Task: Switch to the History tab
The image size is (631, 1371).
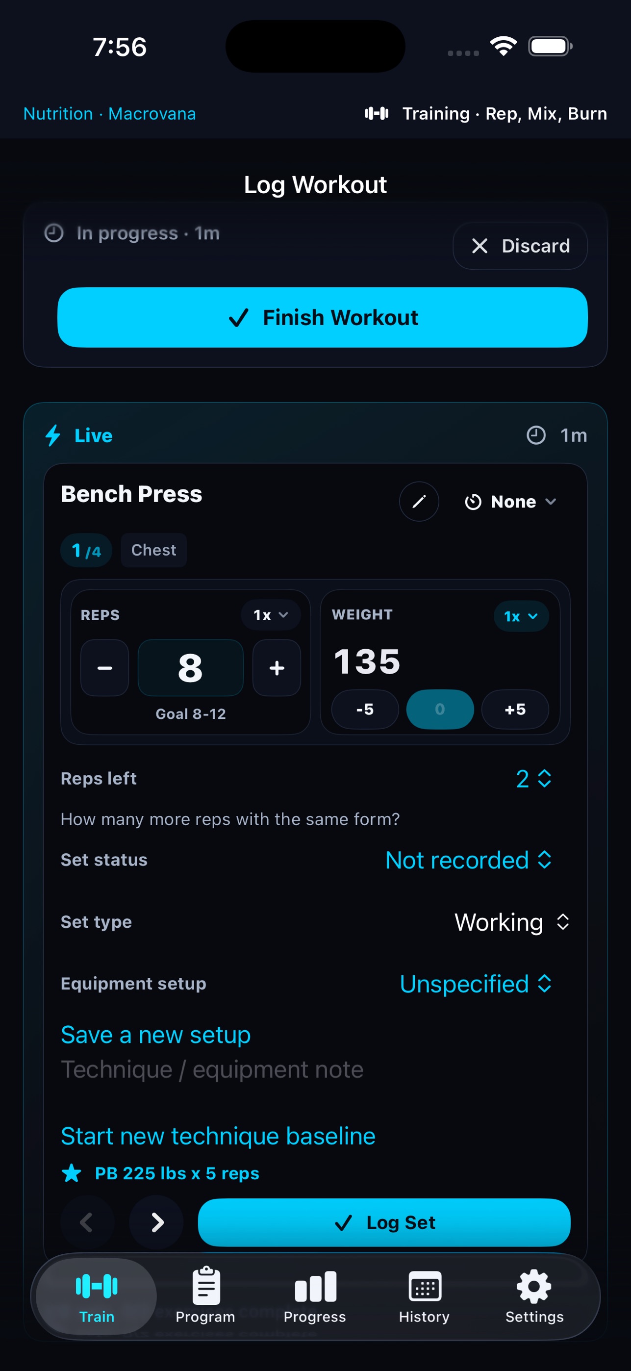Action: click(x=425, y=1296)
